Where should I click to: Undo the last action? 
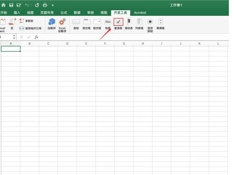point(27,5)
